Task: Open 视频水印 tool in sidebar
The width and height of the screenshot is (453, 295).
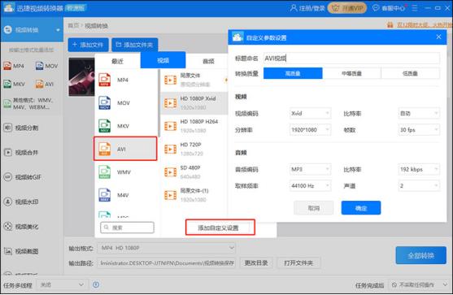Action: coord(21,202)
